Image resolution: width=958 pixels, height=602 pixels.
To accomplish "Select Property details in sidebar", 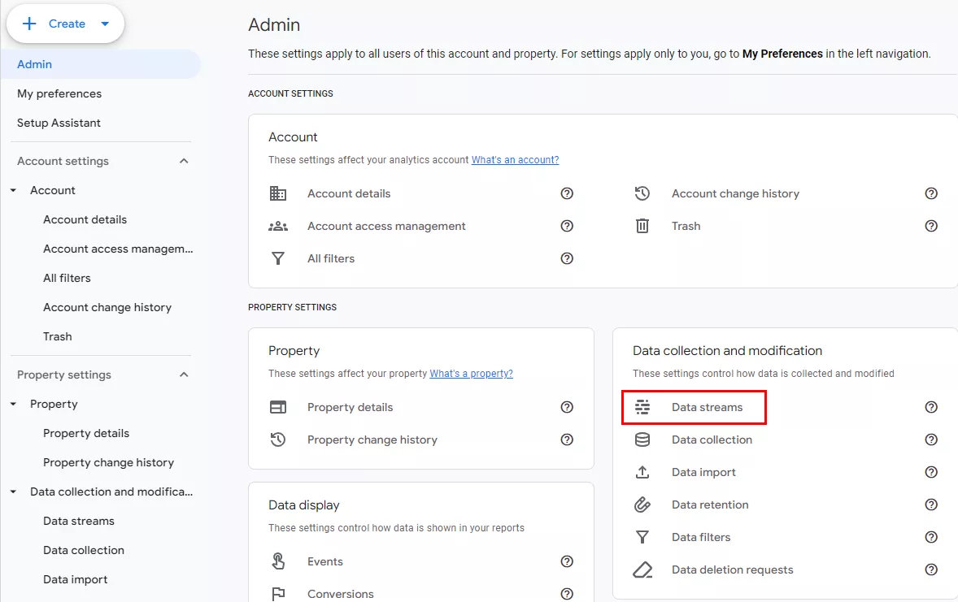I will (x=86, y=434).
